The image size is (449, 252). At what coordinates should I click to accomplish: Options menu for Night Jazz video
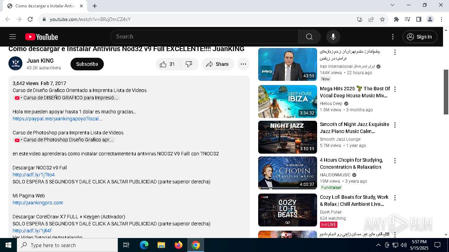pos(395,125)
